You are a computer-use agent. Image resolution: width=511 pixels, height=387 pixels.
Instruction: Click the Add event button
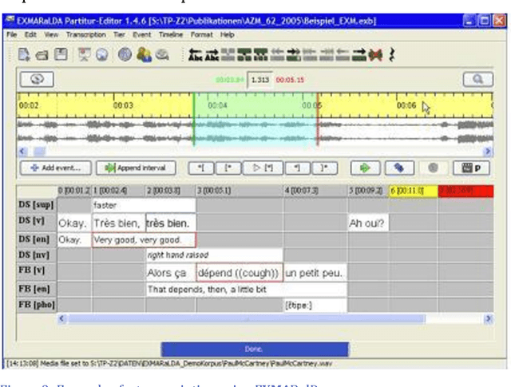[53, 168]
